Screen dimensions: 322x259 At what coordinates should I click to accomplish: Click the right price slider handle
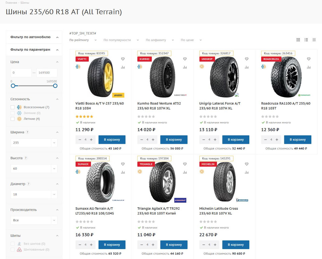[55, 86]
